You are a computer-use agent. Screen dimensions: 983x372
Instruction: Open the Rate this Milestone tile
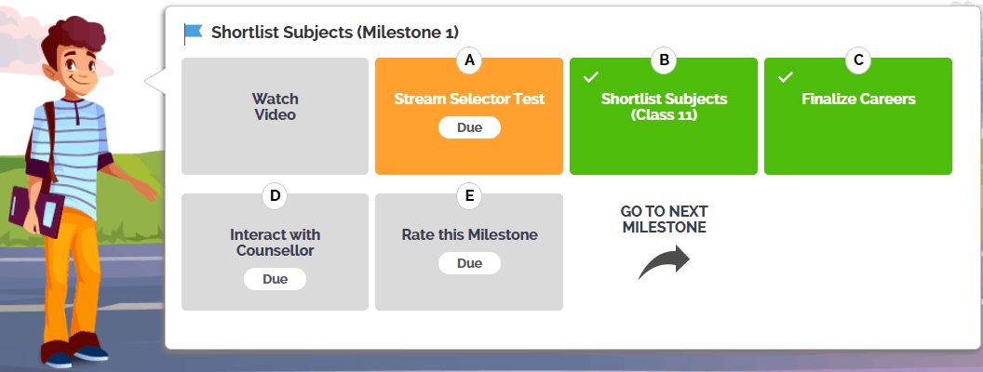click(x=469, y=252)
